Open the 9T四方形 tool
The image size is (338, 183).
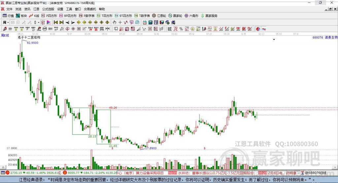[123, 16]
